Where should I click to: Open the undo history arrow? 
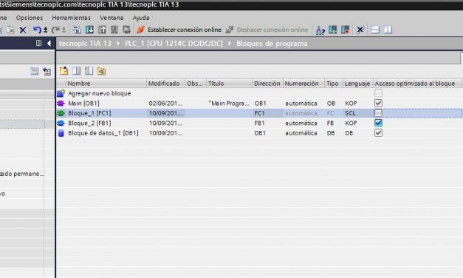(46, 30)
